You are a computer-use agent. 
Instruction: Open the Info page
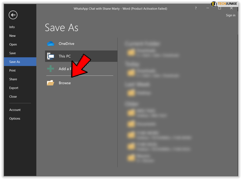point(12,27)
